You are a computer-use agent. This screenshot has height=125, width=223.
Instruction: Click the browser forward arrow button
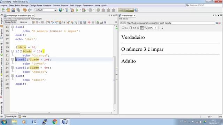point(124,23)
